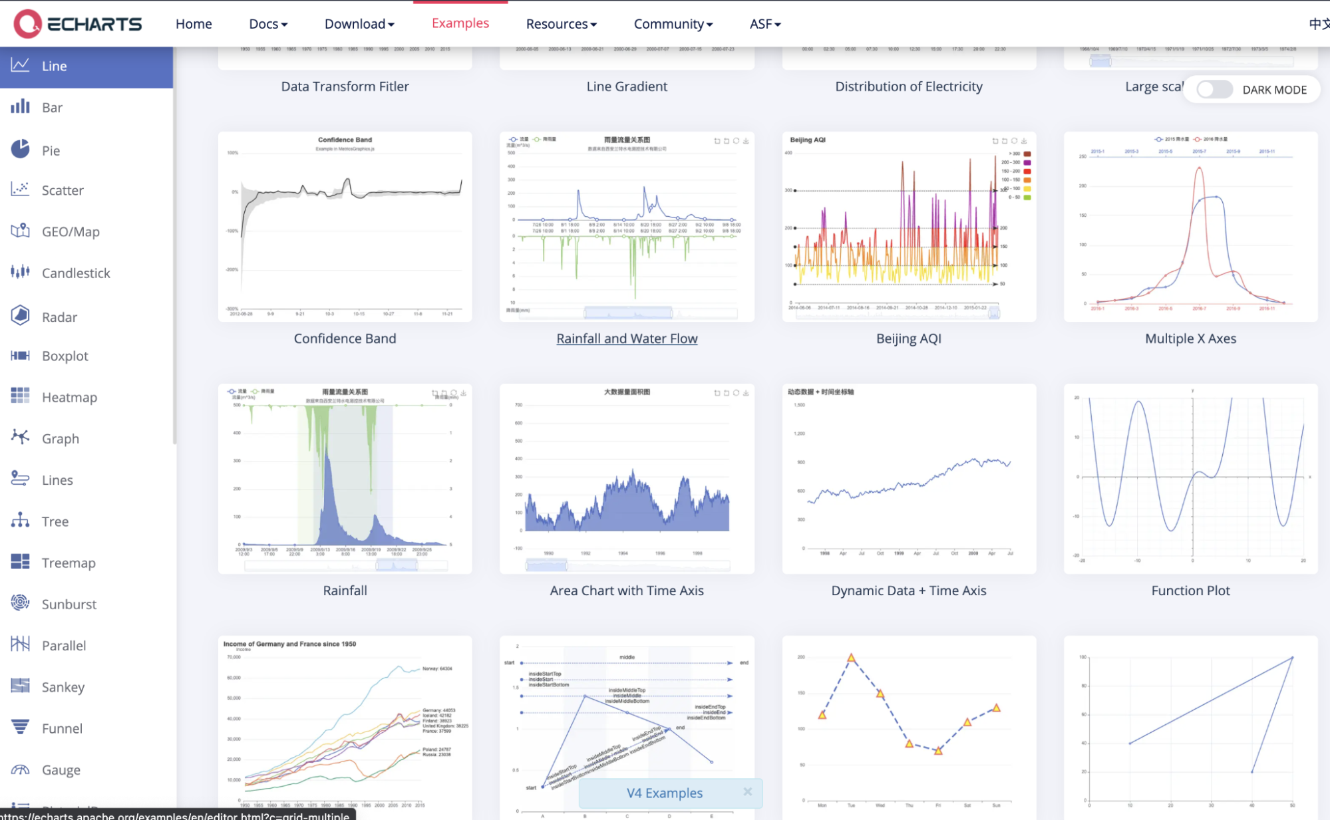The width and height of the screenshot is (1330, 820).
Task: Select the Bar chart sidebar icon
Action: pyautogui.click(x=20, y=106)
